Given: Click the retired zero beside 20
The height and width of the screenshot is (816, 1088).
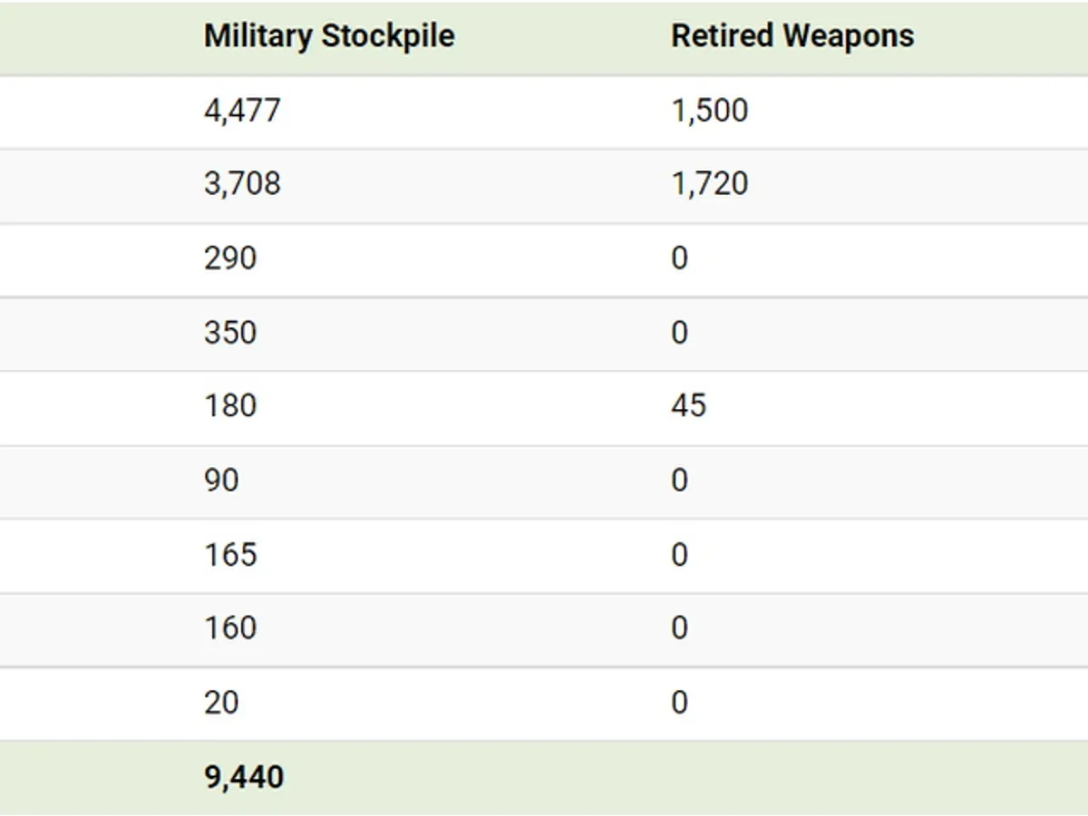Looking at the screenshot, I should (x=679, y=702).
